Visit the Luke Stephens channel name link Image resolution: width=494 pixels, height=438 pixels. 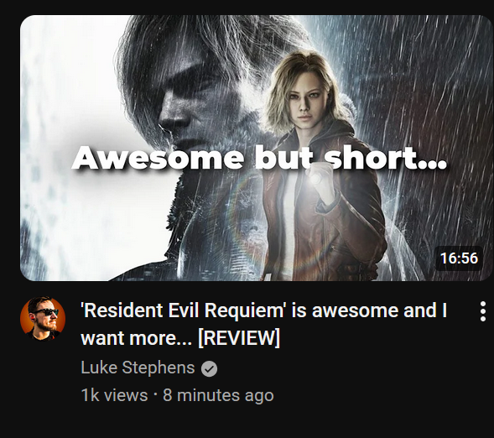138,368
